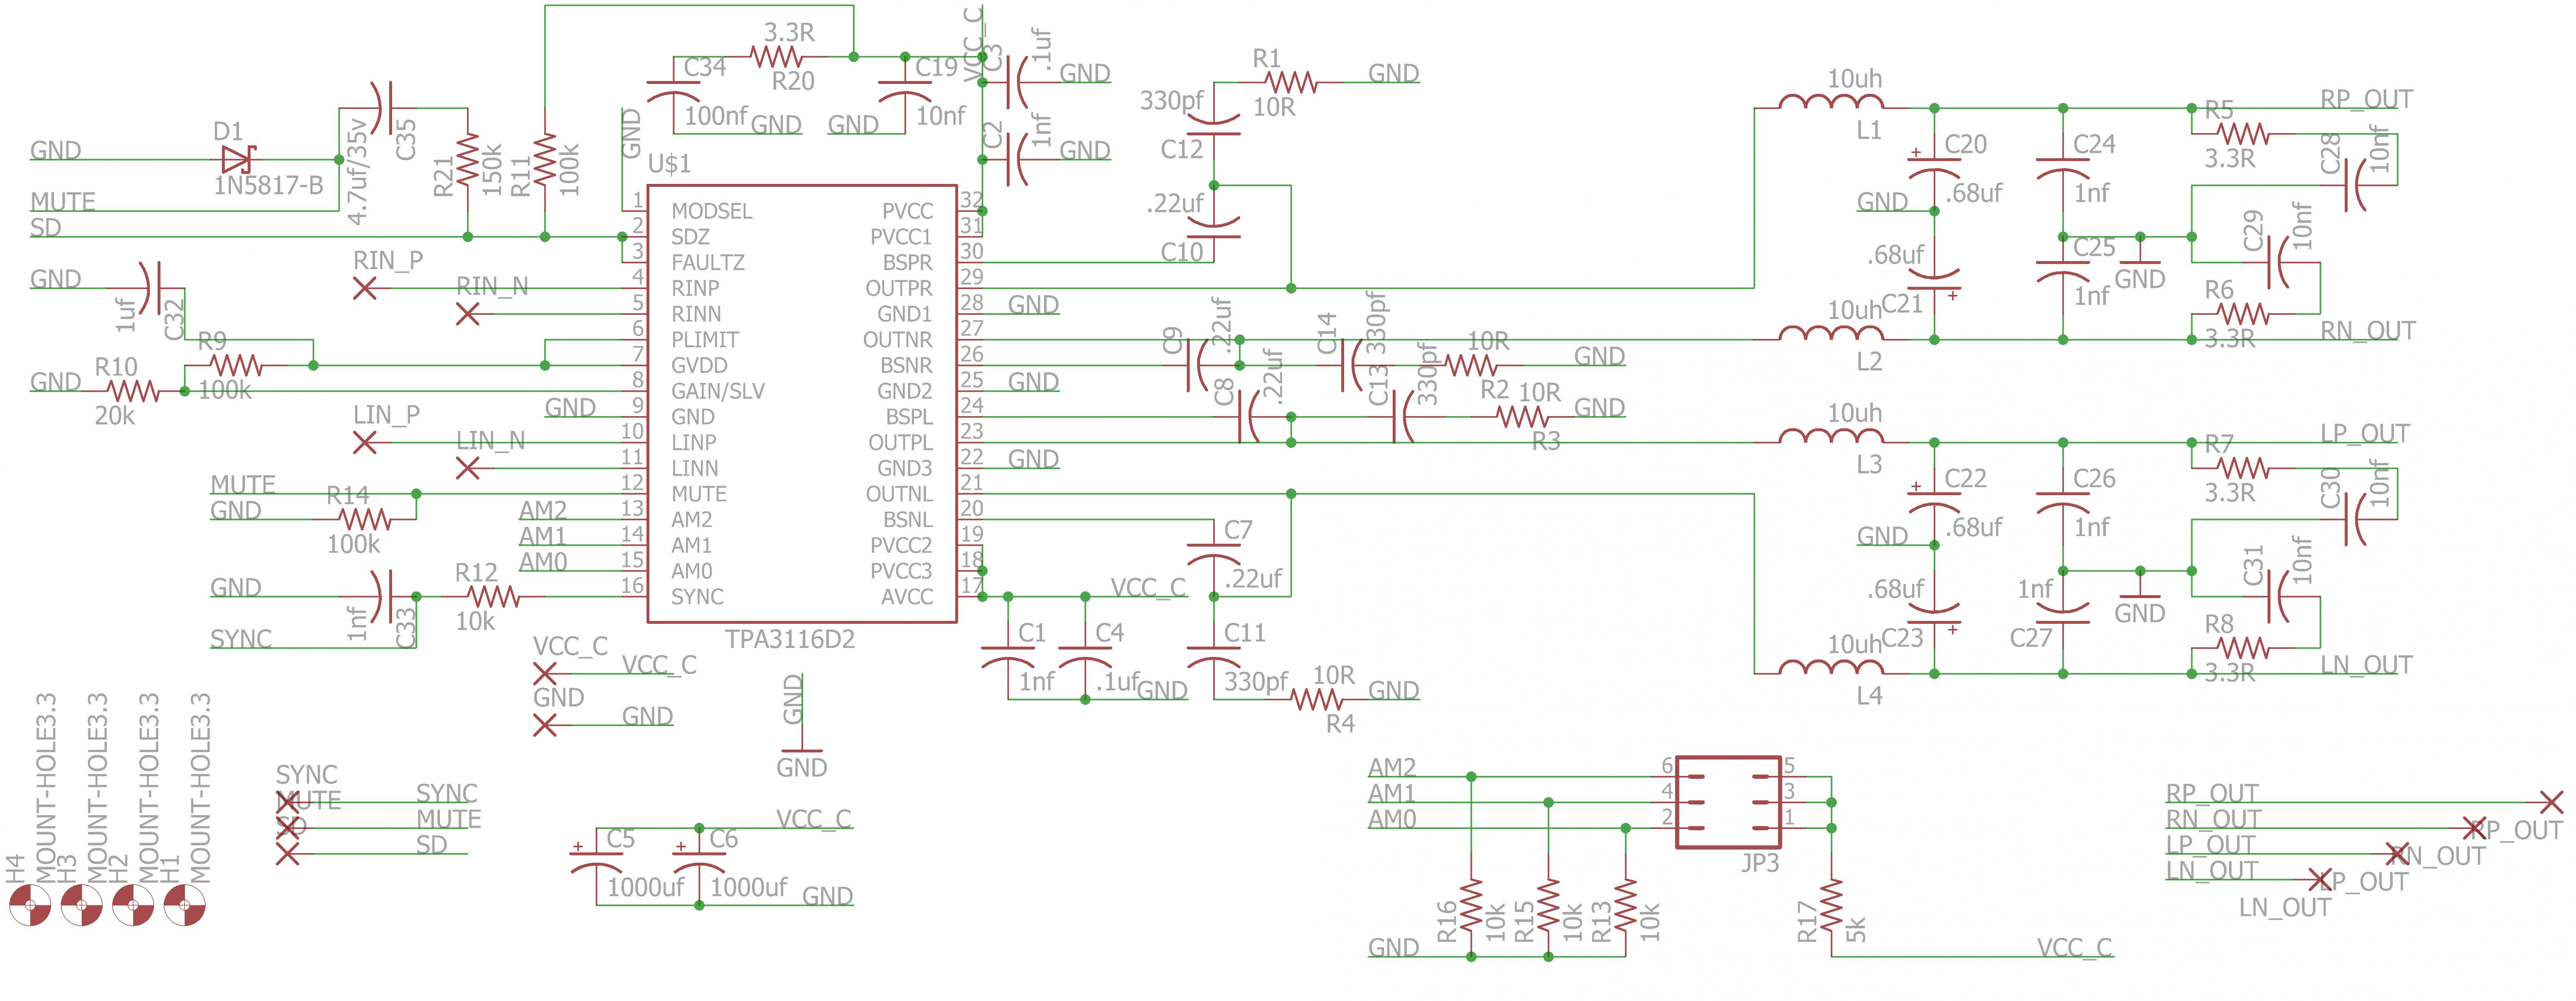The height and width of the screenshot is (1001, 2576).
Task: Click the H1 mounting hole symbol
Action: 184,906
